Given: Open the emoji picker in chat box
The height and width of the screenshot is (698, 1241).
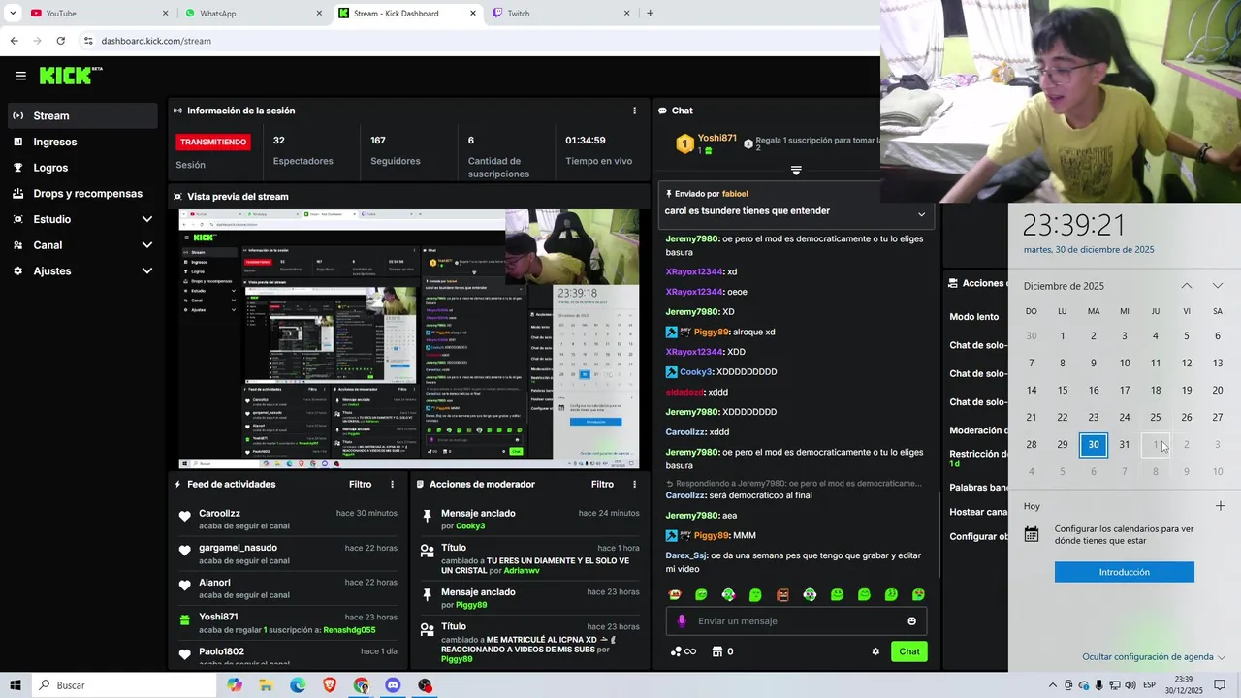Looking at the screenshot, I should (x=911, y=621).
